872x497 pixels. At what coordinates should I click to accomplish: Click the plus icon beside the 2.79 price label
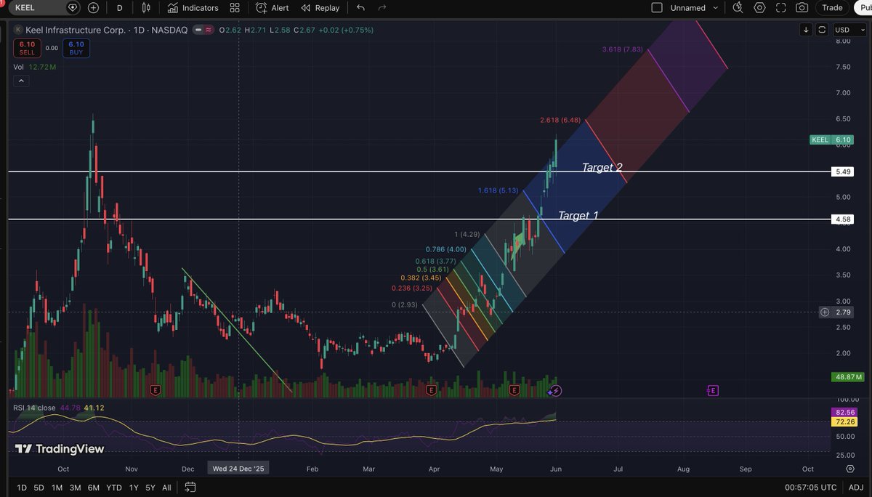[x=824, y=312]
